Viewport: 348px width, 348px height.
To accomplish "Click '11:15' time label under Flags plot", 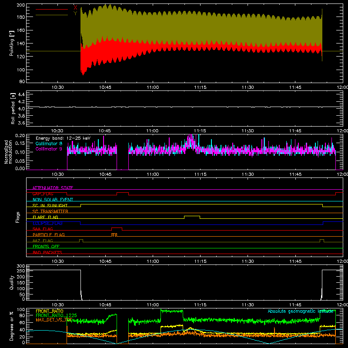I will pos(200,261).
